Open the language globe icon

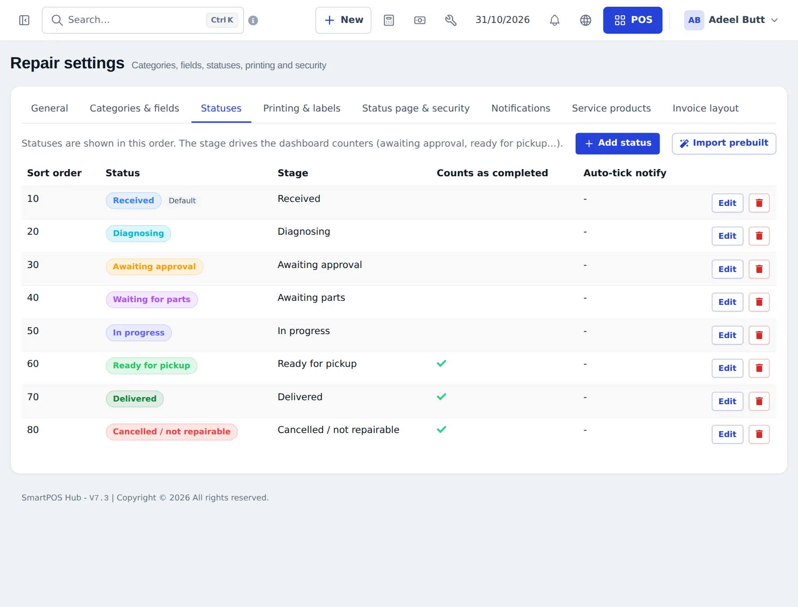click(585, 20)
